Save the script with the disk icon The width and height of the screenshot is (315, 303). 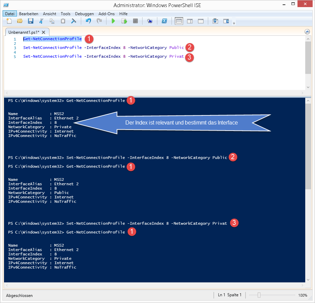tap(31, 21)
